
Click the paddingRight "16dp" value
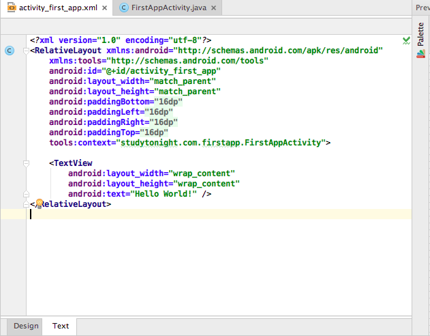point(164,122)
